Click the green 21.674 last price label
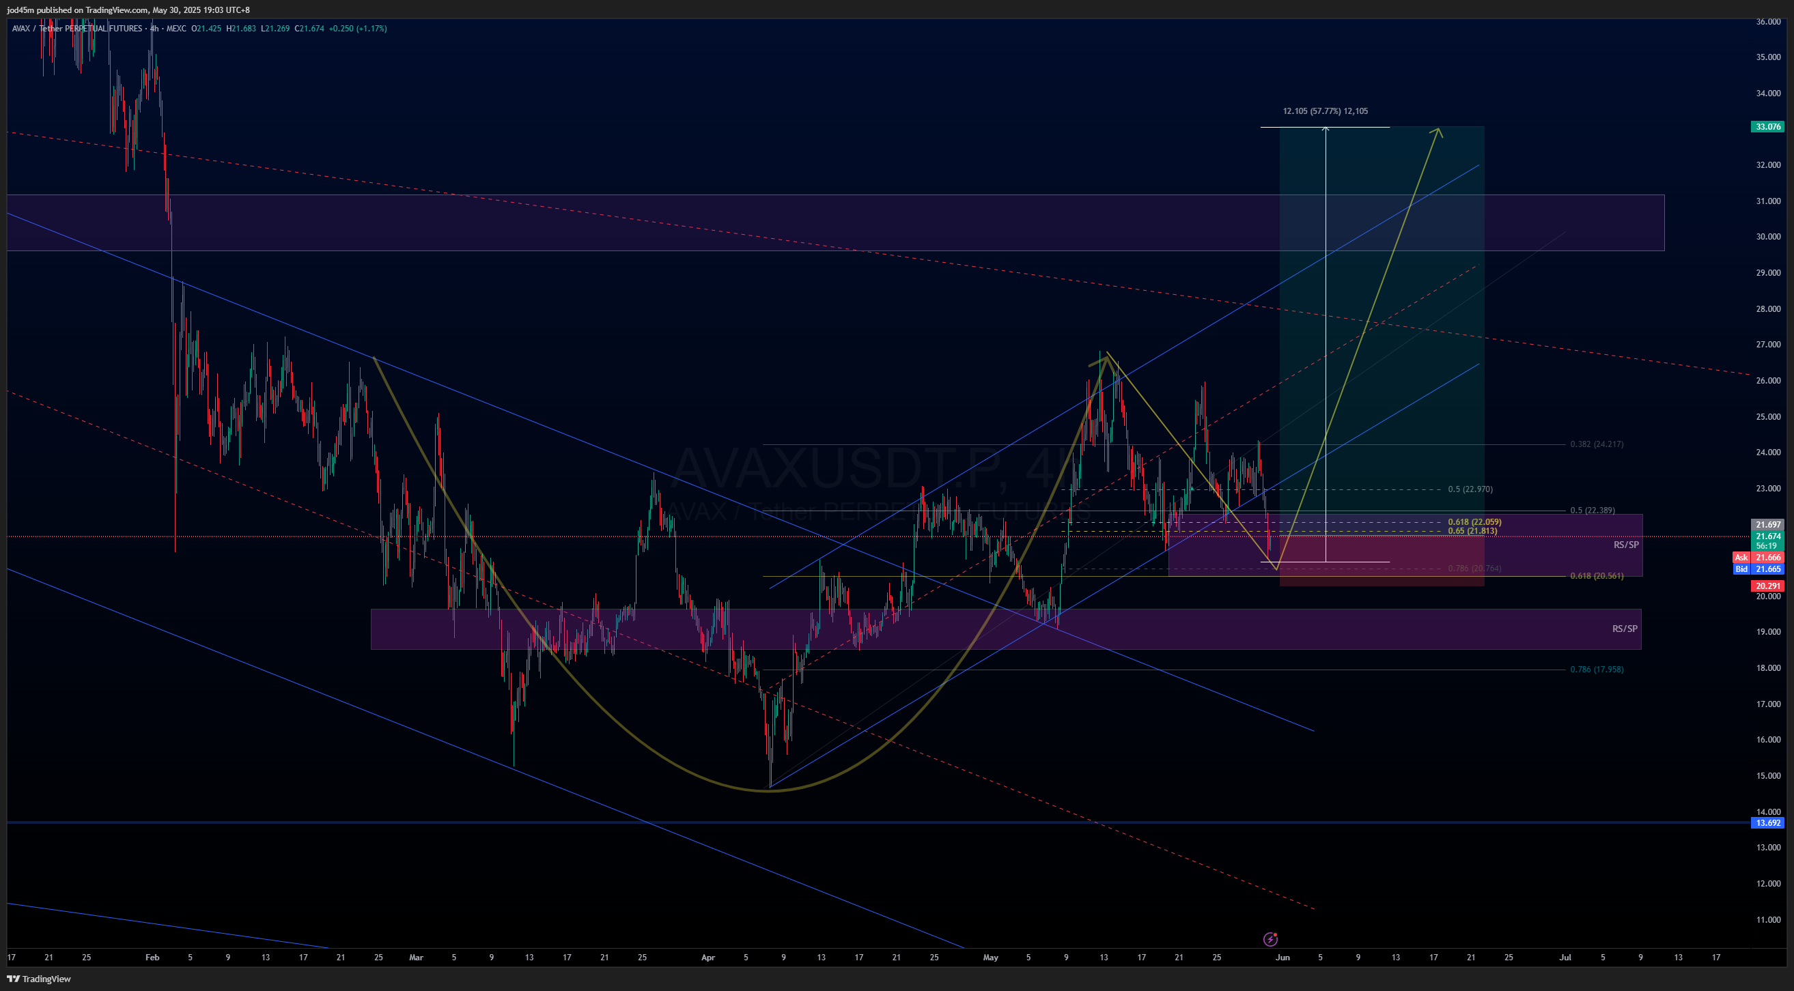 1768,536
